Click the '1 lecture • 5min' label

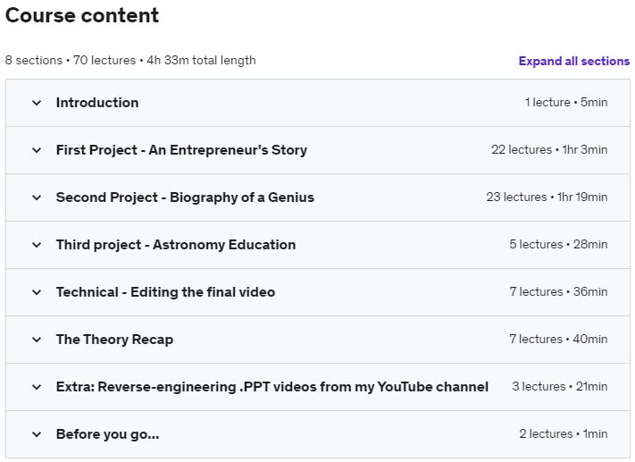[566, 102]
